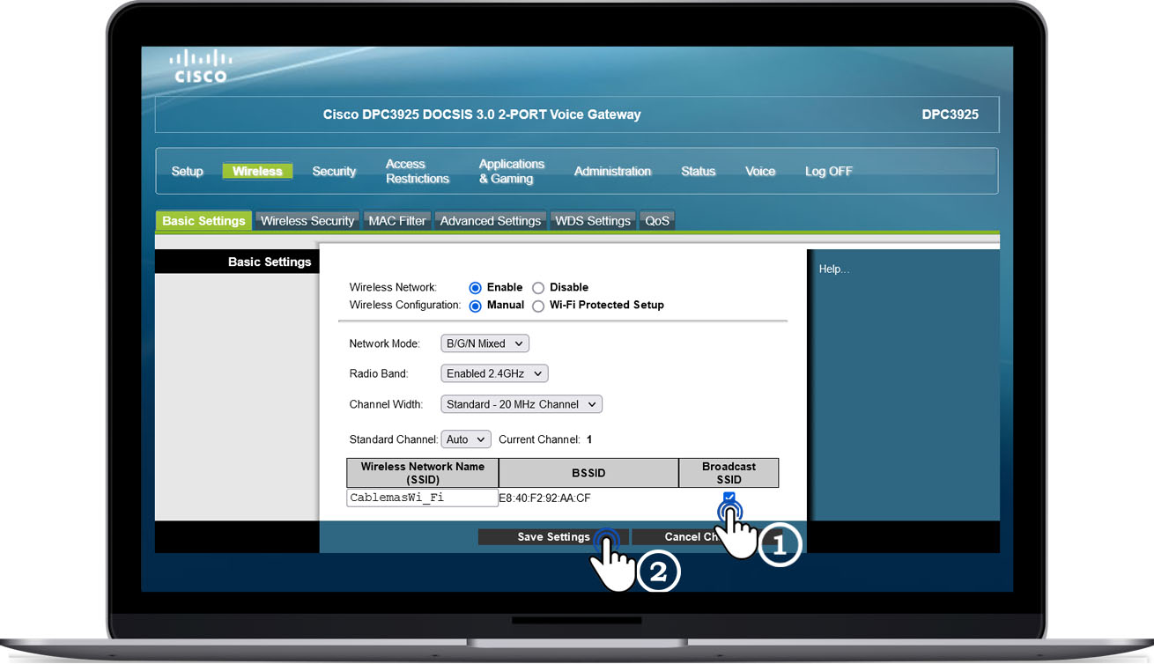The image size is (1154, 664).
Task: Click the BSSID column header
Action: 588,473
